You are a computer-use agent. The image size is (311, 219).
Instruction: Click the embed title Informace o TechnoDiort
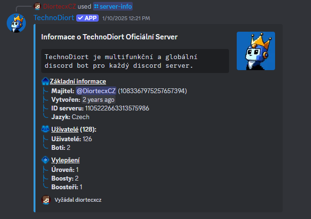click(x=110, y=37)
